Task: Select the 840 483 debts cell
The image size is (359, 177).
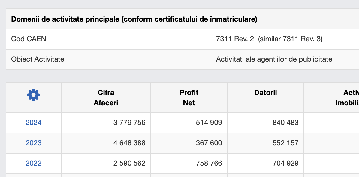Action: pyautogui.click(x=265, y=123)
